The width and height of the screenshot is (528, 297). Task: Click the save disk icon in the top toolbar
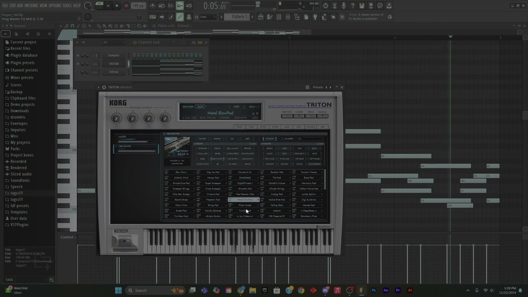pyautogui.click(x=362, y=6)
